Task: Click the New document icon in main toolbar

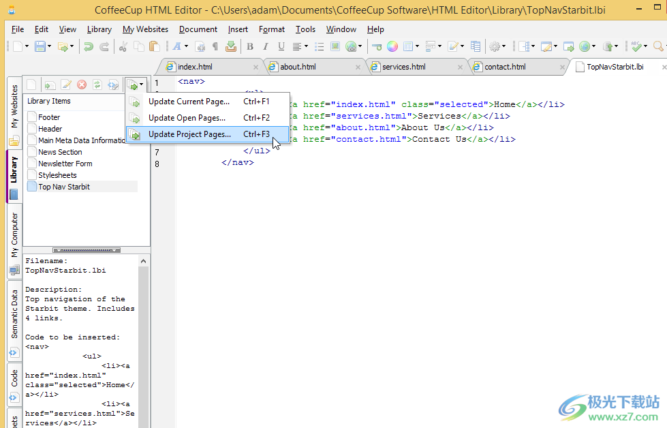Action: (x=18, y=46)
